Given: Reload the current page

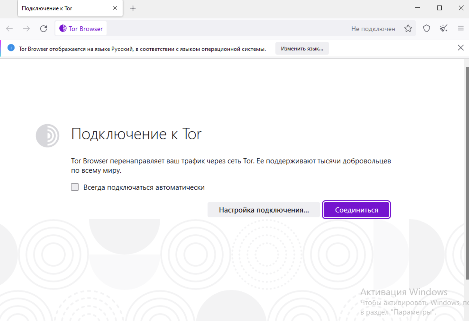Looking at the screenshot, I should click(x=44, y=28).
